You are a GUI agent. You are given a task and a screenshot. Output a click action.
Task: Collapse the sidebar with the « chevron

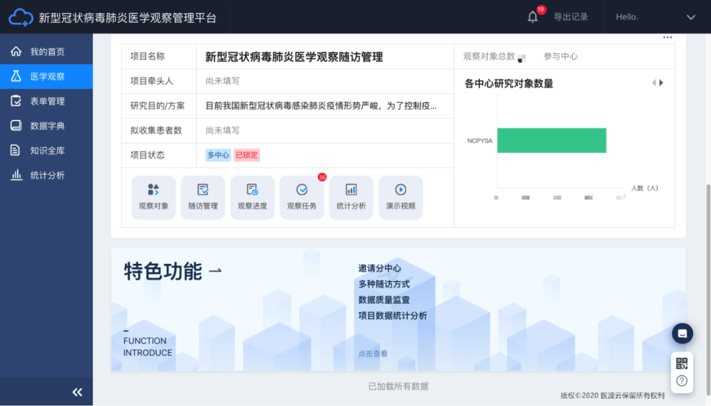pyautogui.click(x=77, y=392)
